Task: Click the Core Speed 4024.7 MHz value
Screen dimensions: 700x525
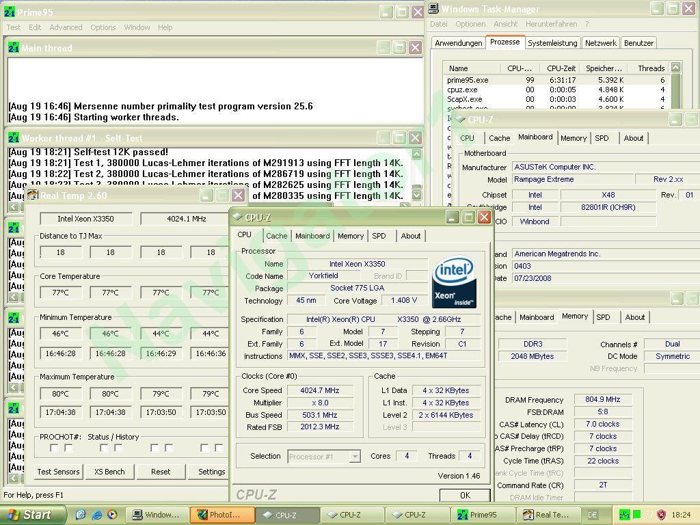Action: click(320, 390)
